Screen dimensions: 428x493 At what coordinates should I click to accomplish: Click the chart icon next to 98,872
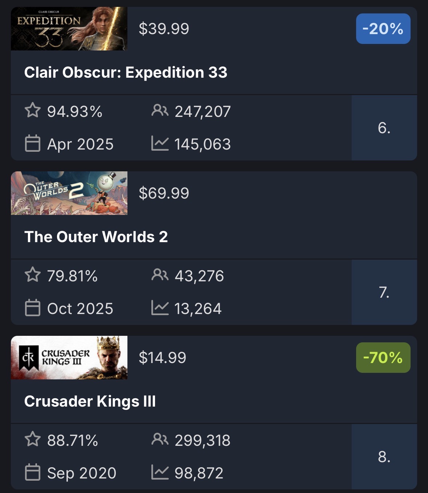tap(160, 472)
